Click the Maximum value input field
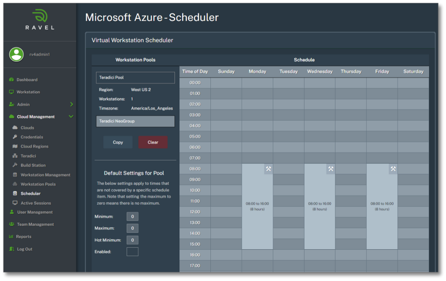Viewport: 446px width, 281px height. pos(132,228)
